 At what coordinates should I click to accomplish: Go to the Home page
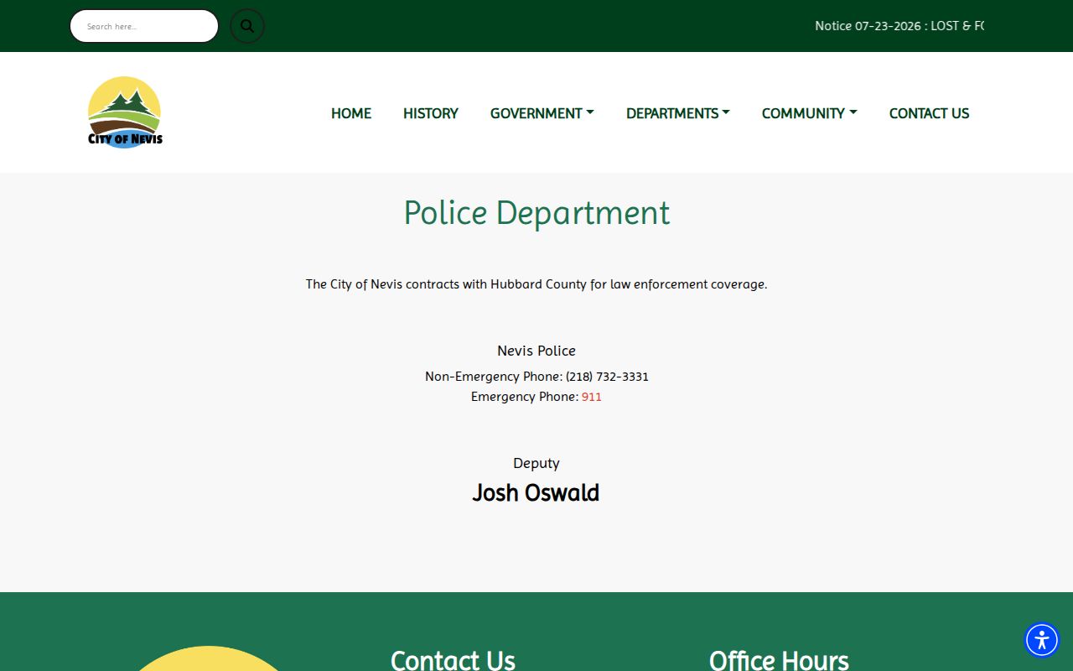pyautogui.click(x=351, y=113)
